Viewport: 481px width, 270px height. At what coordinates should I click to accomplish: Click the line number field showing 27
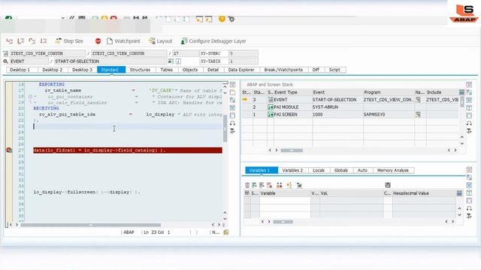(186, 53)
